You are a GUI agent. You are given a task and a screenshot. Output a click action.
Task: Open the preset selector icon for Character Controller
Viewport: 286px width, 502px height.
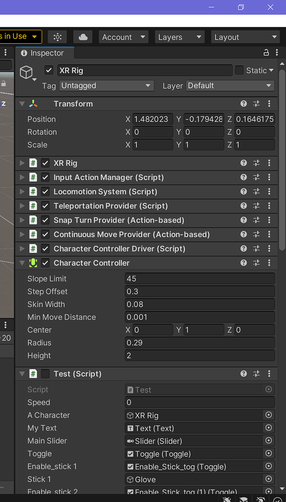point(256,263)
